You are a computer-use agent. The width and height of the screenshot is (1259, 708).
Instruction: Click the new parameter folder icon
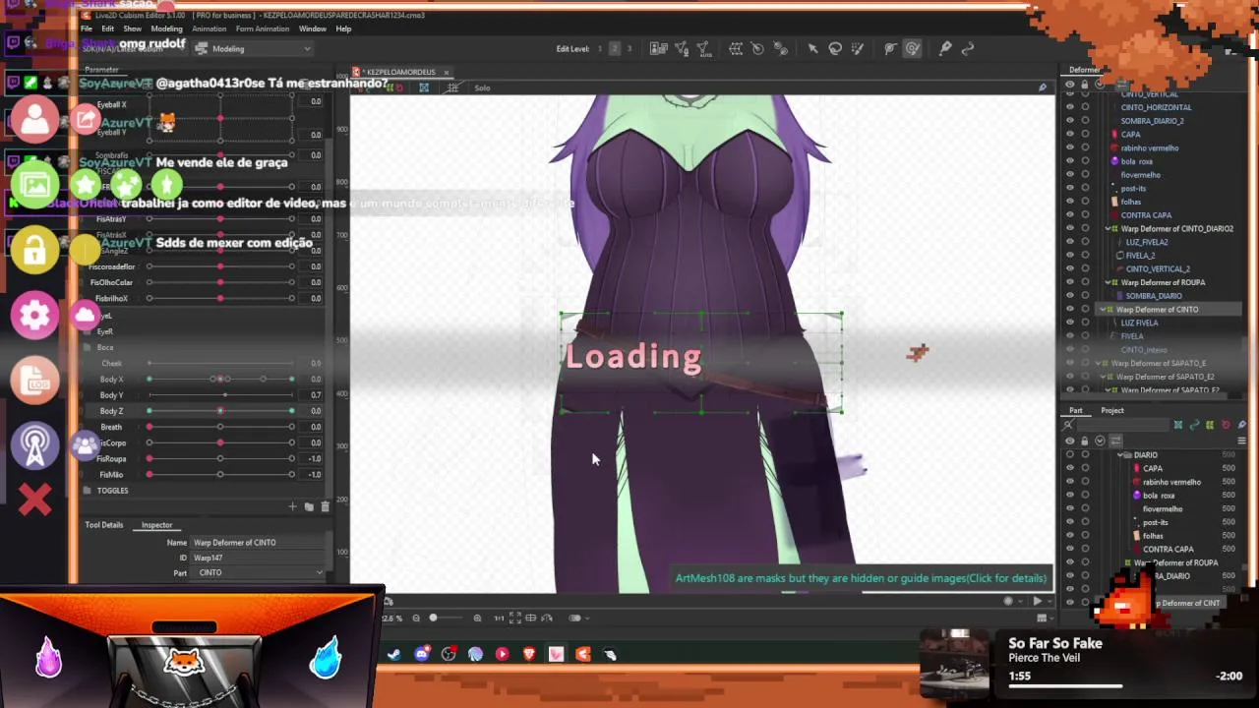point(309,506)
